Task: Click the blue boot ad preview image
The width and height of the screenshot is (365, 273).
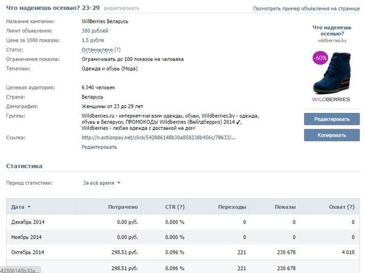Action: point(332,73)
